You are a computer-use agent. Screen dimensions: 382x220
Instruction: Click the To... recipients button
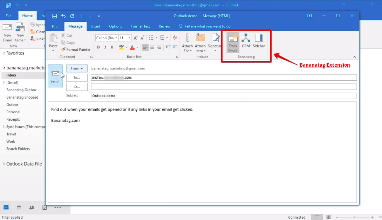click(x=77, y=78)
